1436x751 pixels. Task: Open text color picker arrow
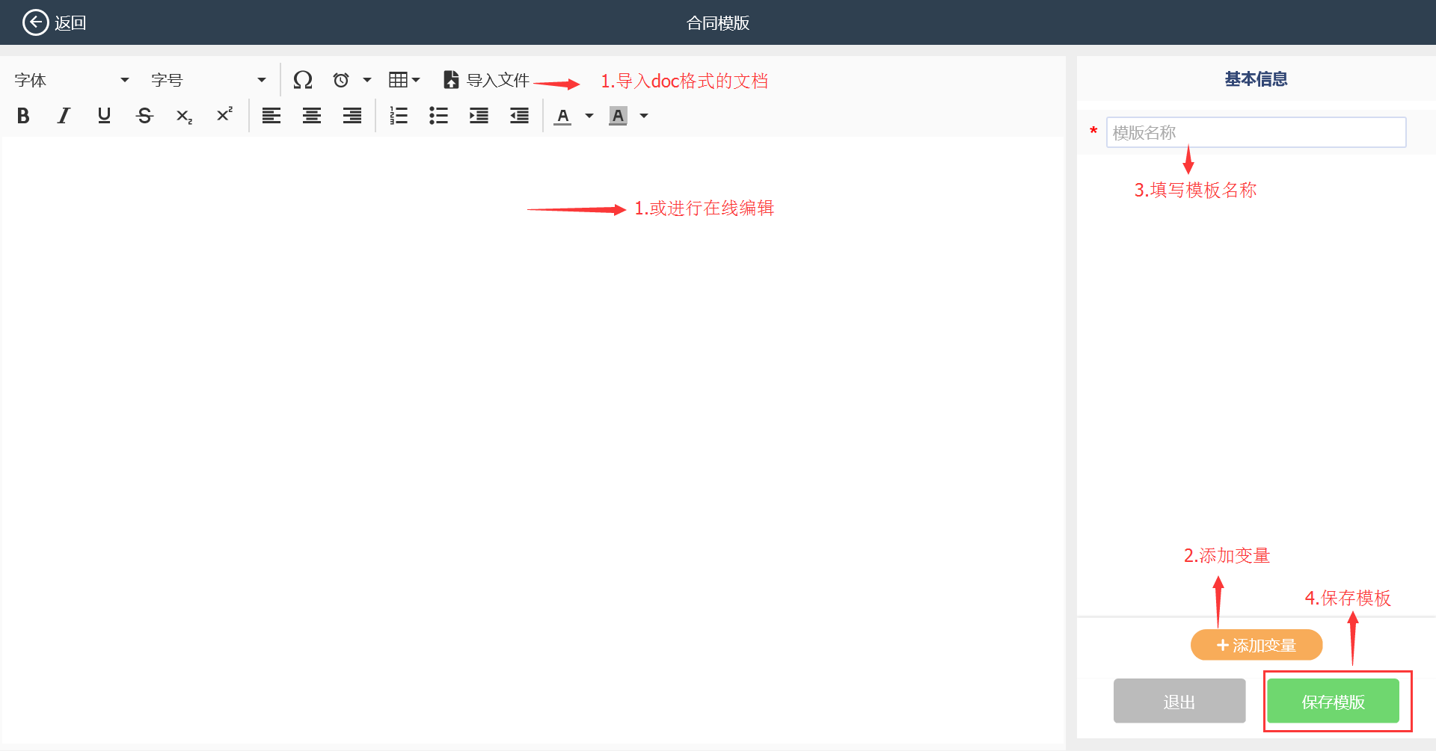pos(589,116)
